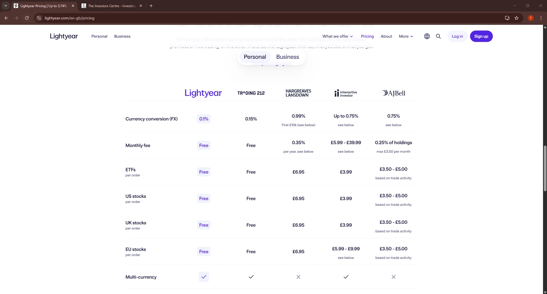Click the interactive investor column logo
Viewport: 547px width, 294px height.
345,93
